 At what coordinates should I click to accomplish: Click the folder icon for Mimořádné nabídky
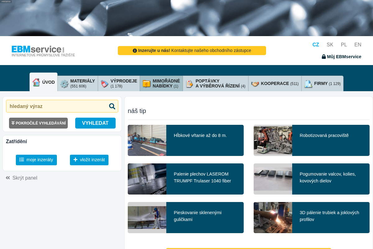click(146, 84)
